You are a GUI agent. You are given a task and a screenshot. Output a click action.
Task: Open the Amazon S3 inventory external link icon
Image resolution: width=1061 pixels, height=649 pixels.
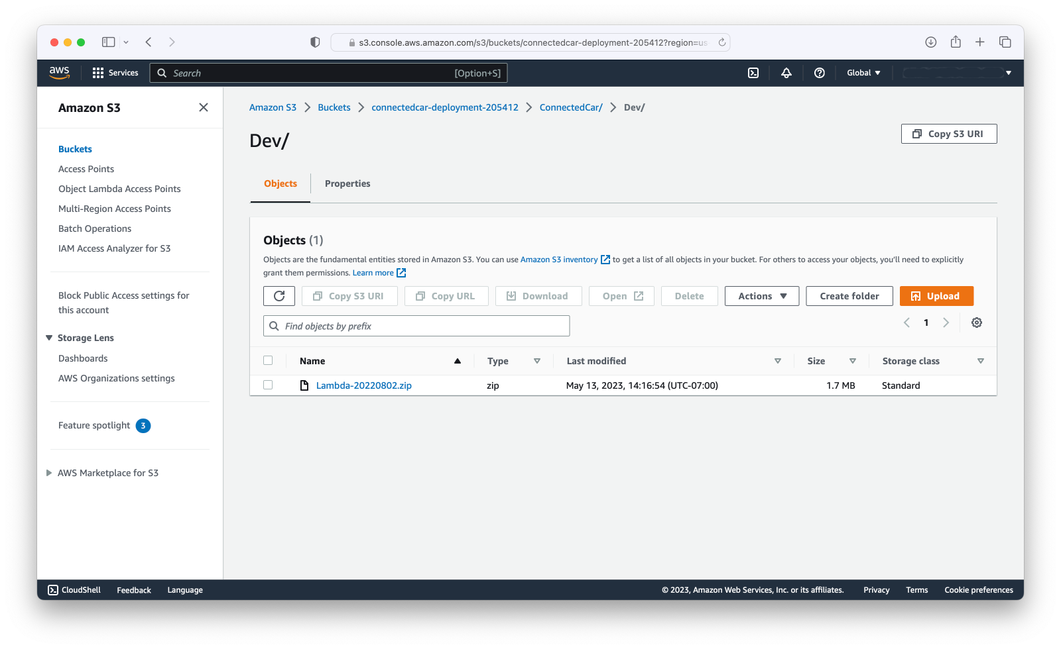605,260
